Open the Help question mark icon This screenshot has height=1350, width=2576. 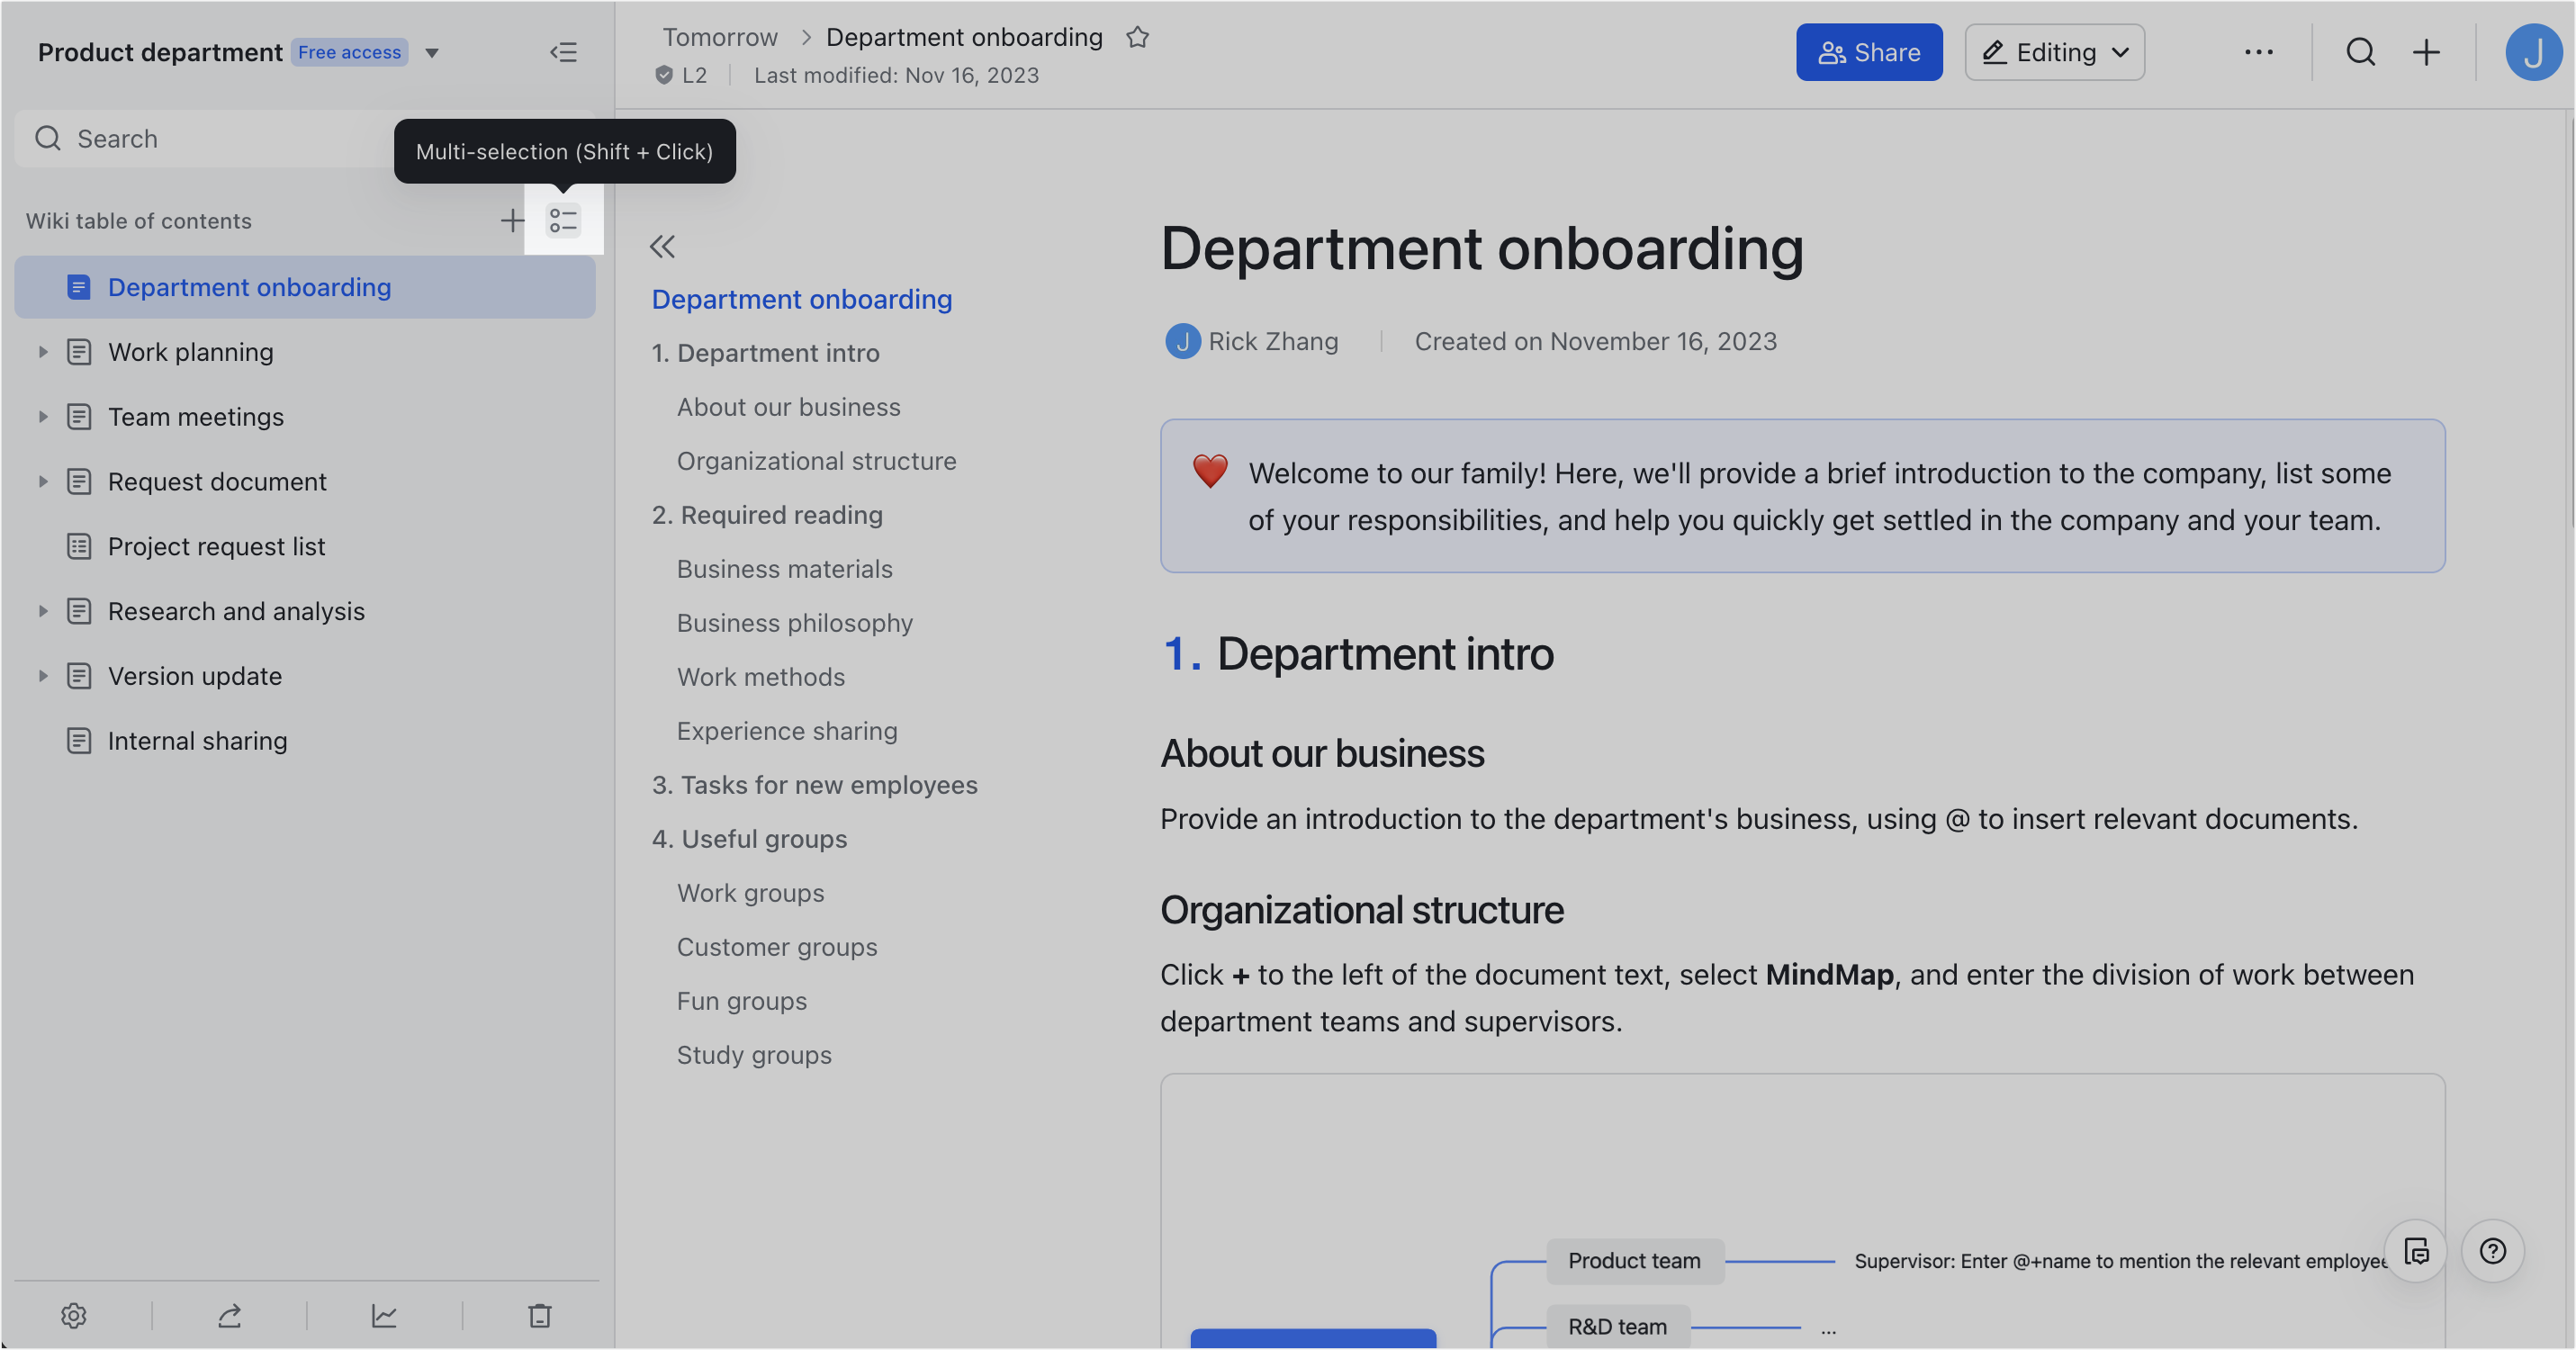[2493, 1250]
